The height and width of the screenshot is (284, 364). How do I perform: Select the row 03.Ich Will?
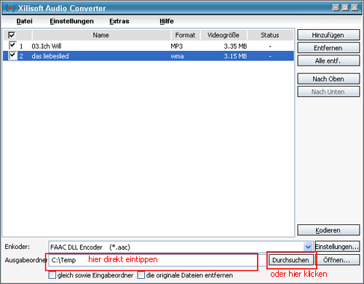pyautogui.click(x=149, y=46)
